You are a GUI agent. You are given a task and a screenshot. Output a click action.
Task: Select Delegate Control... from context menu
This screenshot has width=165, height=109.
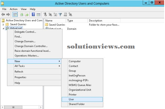pyautogui.click(x=34, y=32)
